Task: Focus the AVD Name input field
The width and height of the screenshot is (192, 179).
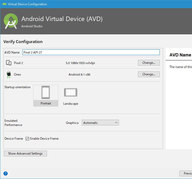Action: pos(91,52)
